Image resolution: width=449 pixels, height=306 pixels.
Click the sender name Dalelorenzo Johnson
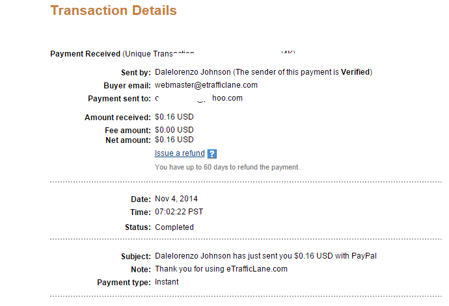[193, 72]
